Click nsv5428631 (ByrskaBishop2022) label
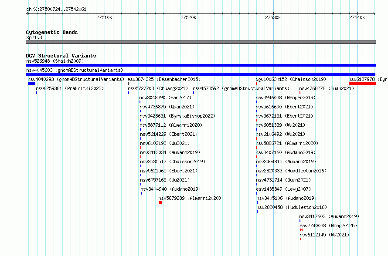This screenshot has height=256, width=388. click(x=177, y=116)
